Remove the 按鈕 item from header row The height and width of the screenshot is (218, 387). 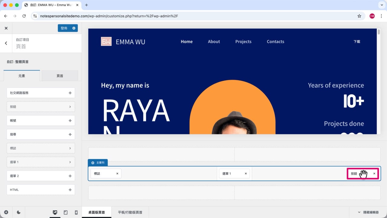click(x=374, y=173)
